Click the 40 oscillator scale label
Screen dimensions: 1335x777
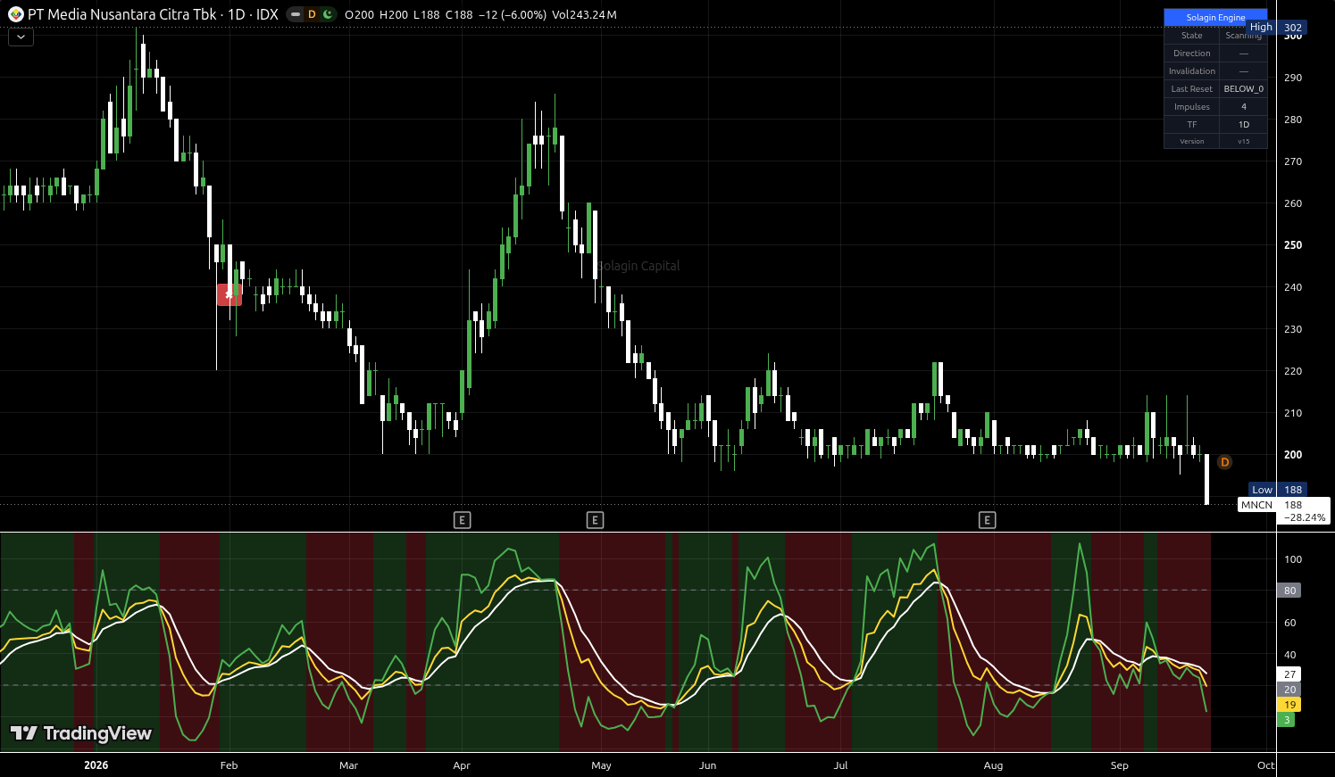click(x=1289, y=655)
